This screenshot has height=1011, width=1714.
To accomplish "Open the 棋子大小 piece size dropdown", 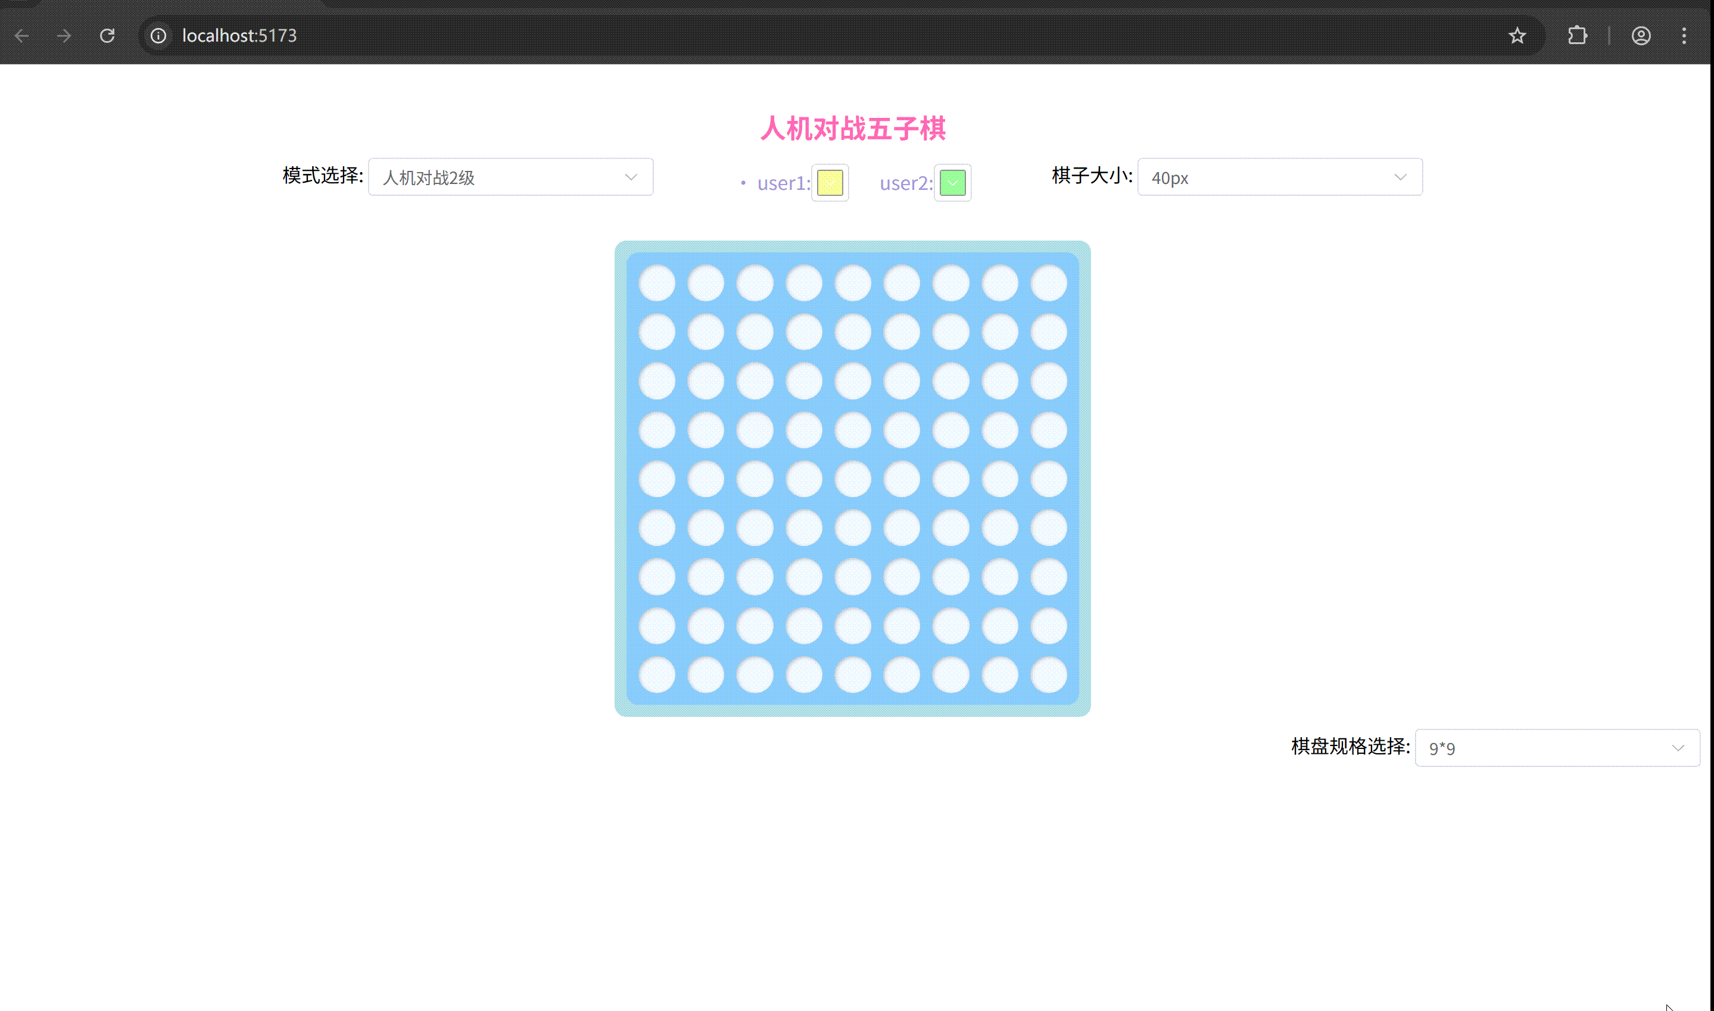I will 1279,177.
